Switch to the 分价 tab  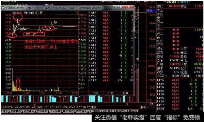click(111, 93)
